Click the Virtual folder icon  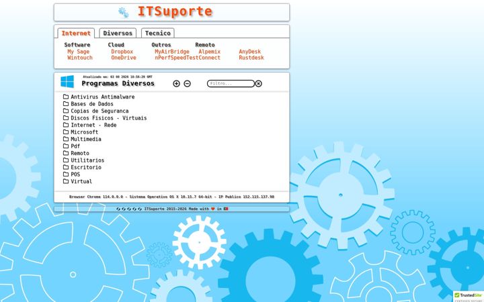point(66,181)
